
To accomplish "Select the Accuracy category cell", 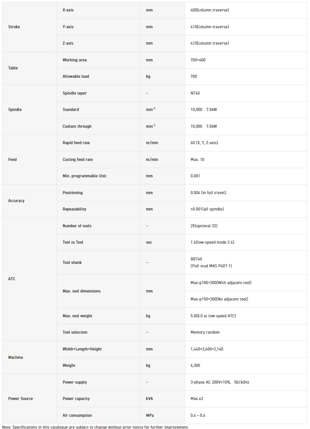I will tap(16, 201).
